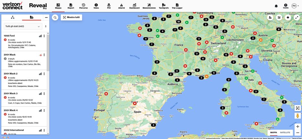Open the map search magnifier button
The height and width of the screenshot is (139, 302).
click(x=55, y=17)
